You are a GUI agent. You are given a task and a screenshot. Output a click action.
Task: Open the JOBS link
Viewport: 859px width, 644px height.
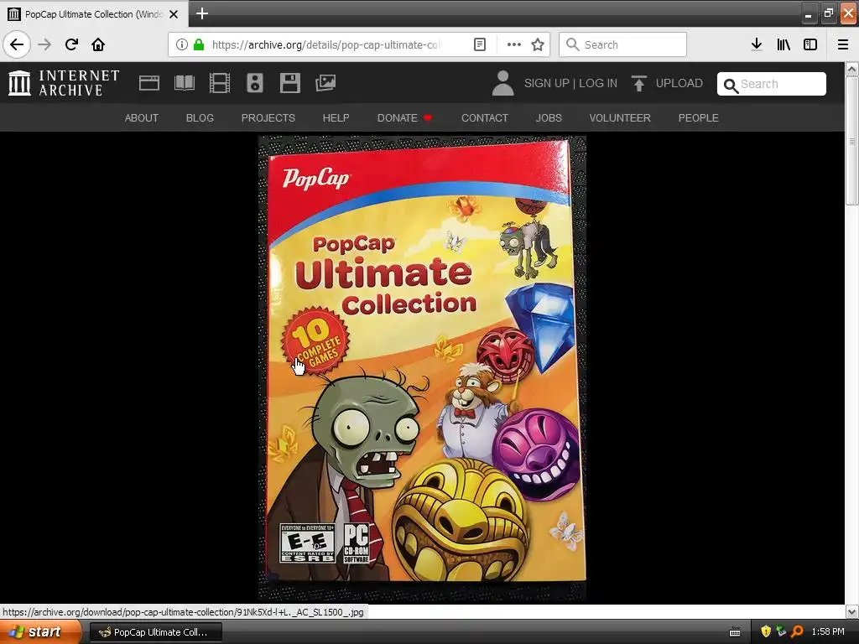[x=549, y=117]
